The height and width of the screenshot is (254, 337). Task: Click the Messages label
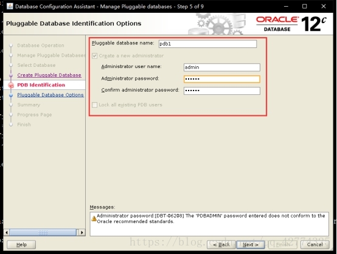(102, 207)
